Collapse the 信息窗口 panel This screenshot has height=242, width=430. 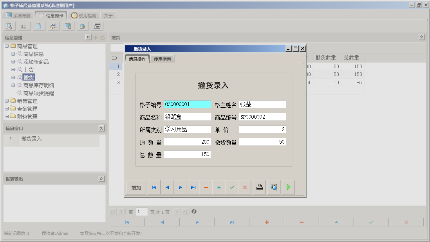click(x=101, y=128)
